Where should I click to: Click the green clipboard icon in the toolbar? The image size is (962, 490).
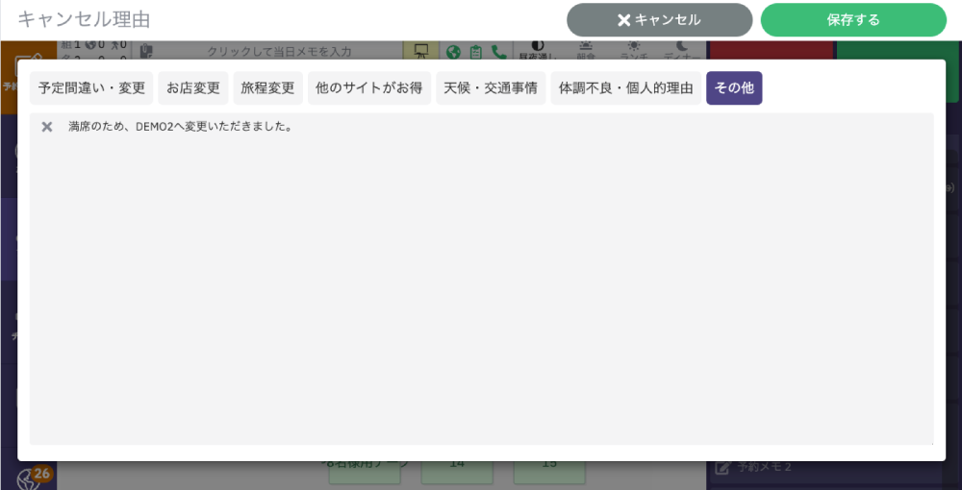click(x=475, y=52)
